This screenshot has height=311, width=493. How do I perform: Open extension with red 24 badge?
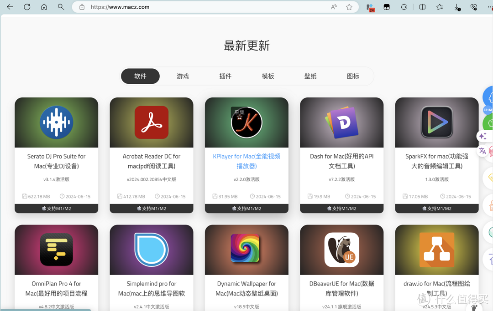coord(371,8)
